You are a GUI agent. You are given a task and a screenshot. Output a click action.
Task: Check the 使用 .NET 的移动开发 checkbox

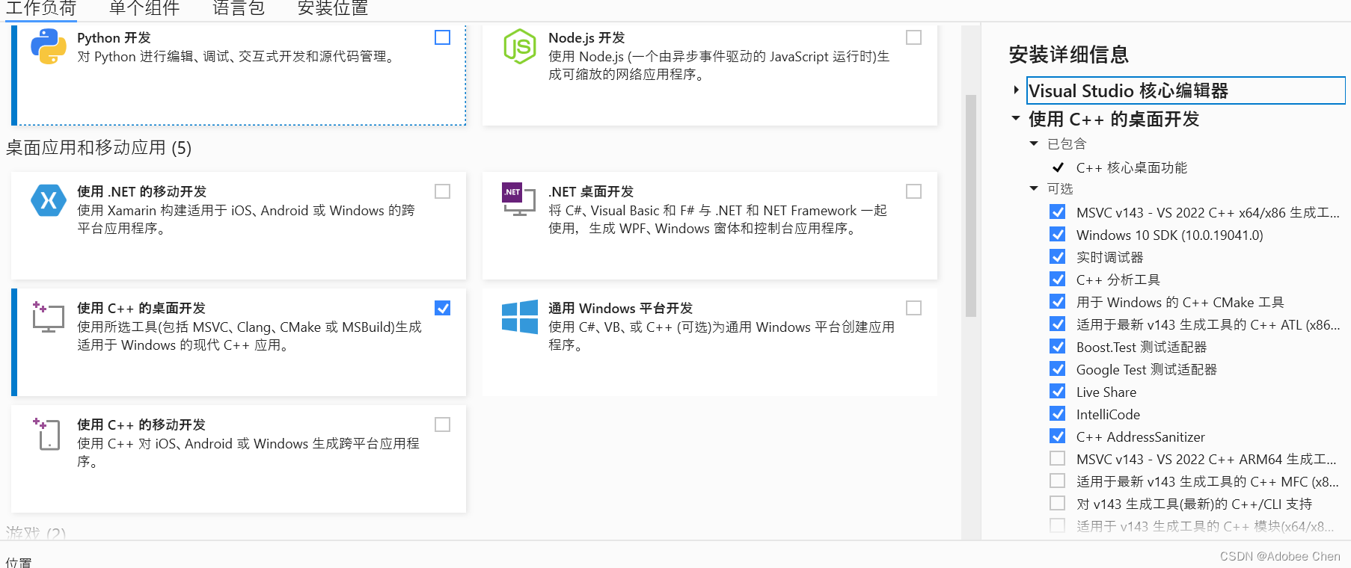[x=443, y=191]
